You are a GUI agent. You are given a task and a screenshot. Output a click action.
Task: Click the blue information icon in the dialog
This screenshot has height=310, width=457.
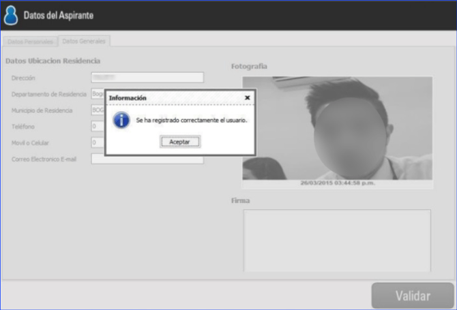(x=121, y=121)
